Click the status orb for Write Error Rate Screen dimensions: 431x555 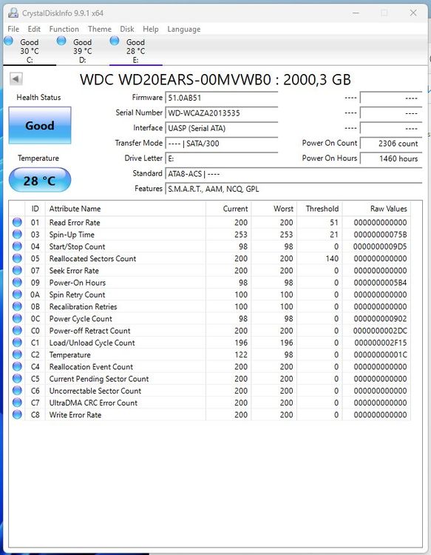point(17,414)
